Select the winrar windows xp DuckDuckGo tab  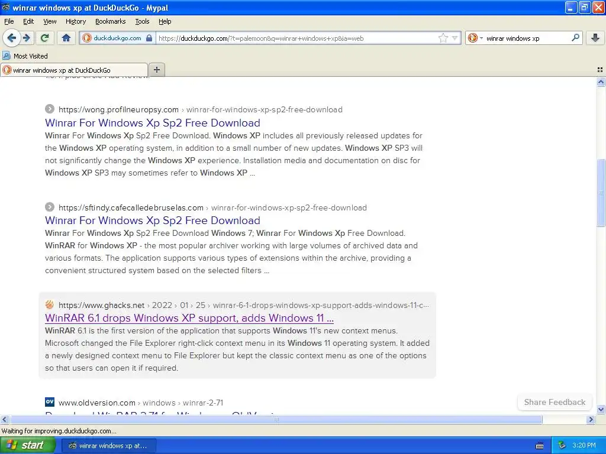(74, 70)
